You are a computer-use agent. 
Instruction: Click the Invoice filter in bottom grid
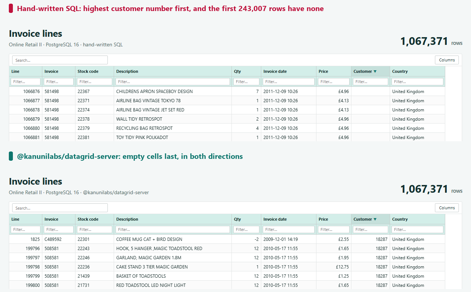59,229
